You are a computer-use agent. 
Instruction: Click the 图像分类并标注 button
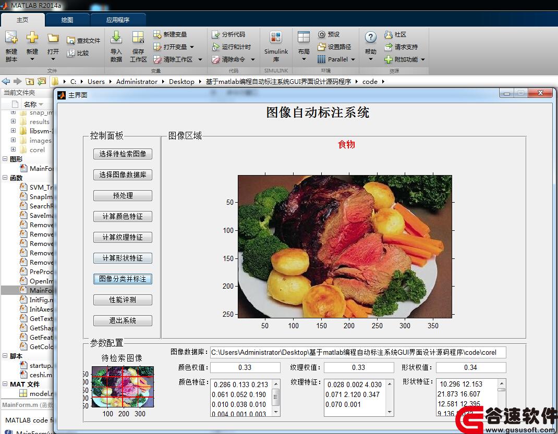[x=123, y=279]
